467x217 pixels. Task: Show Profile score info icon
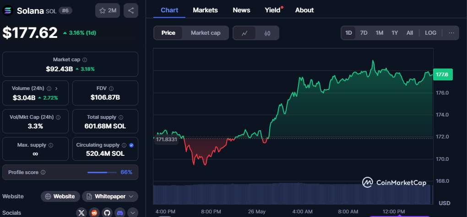pyautogui.click(x=43, y=172)
